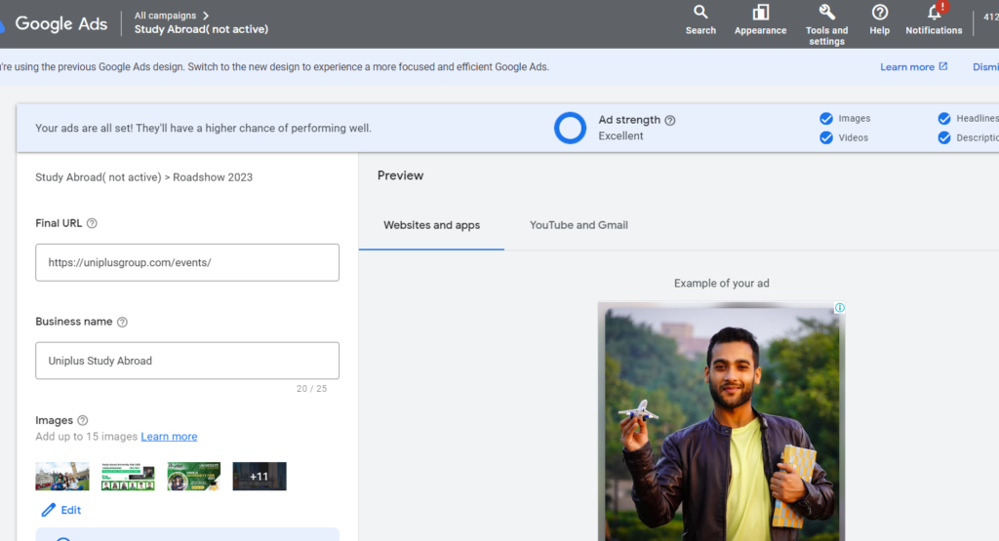Open Tools and settings wrench icon
The width and height of the screenshot is (999, 541).
826,13
